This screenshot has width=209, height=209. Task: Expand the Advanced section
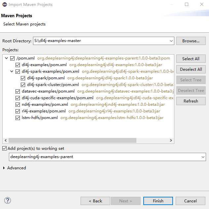click(4, 168)
